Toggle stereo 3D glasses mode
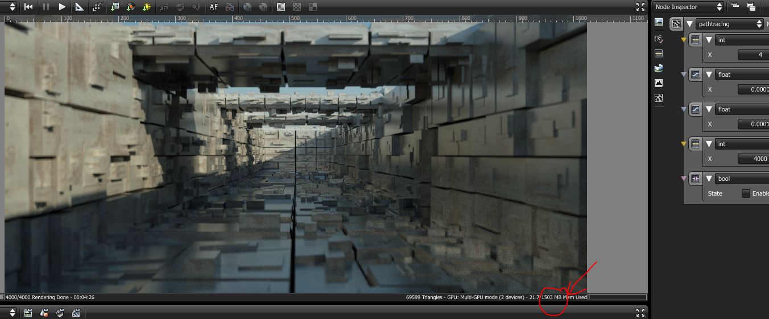Viewport: 769px width, 319px height. 229,7
